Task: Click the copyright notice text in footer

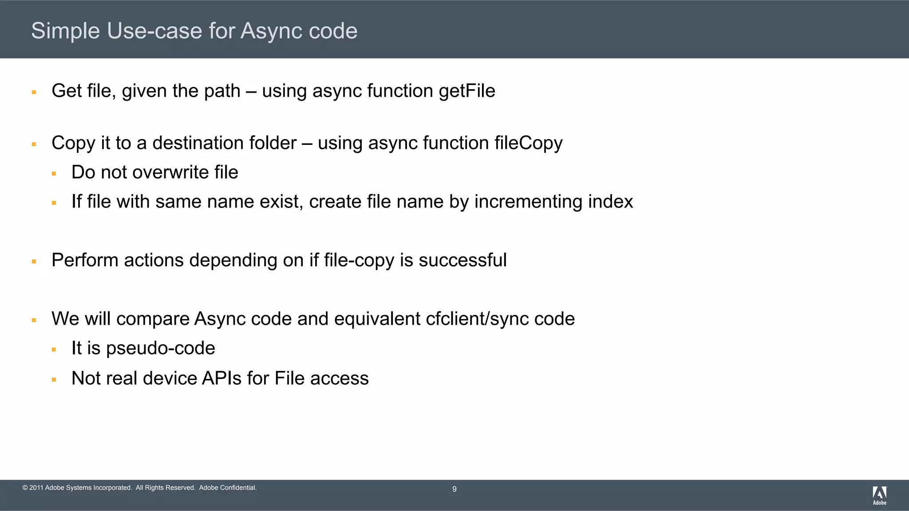Action: pos(139,488)
